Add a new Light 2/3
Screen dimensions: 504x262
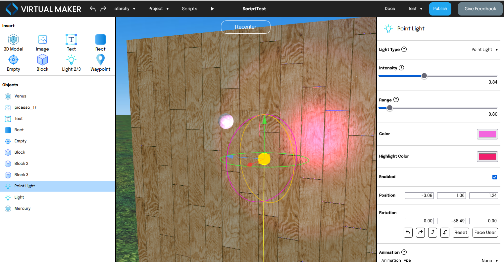71,62
